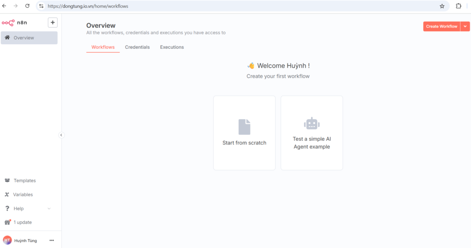Click the Huỳnh Tùng user name
Screen dimensions: 471x248
[x=26, y=241]
